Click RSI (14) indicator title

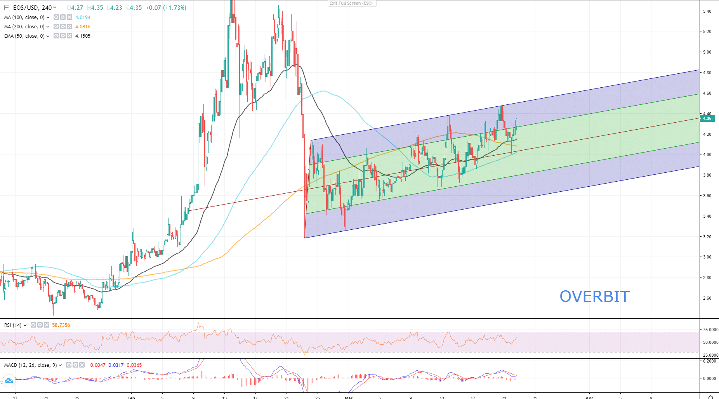(13, 325)
